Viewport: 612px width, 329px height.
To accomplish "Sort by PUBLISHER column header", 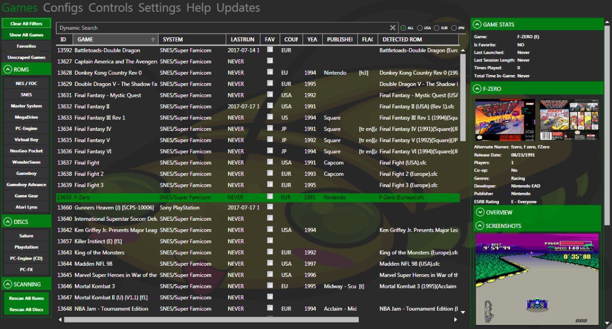I will pyautogui.click(x=339, y=39).
